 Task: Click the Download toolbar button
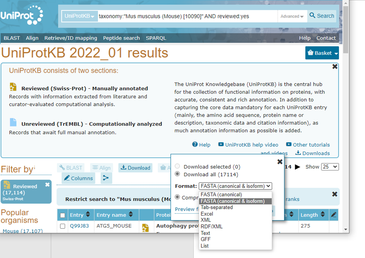point(135,168)
